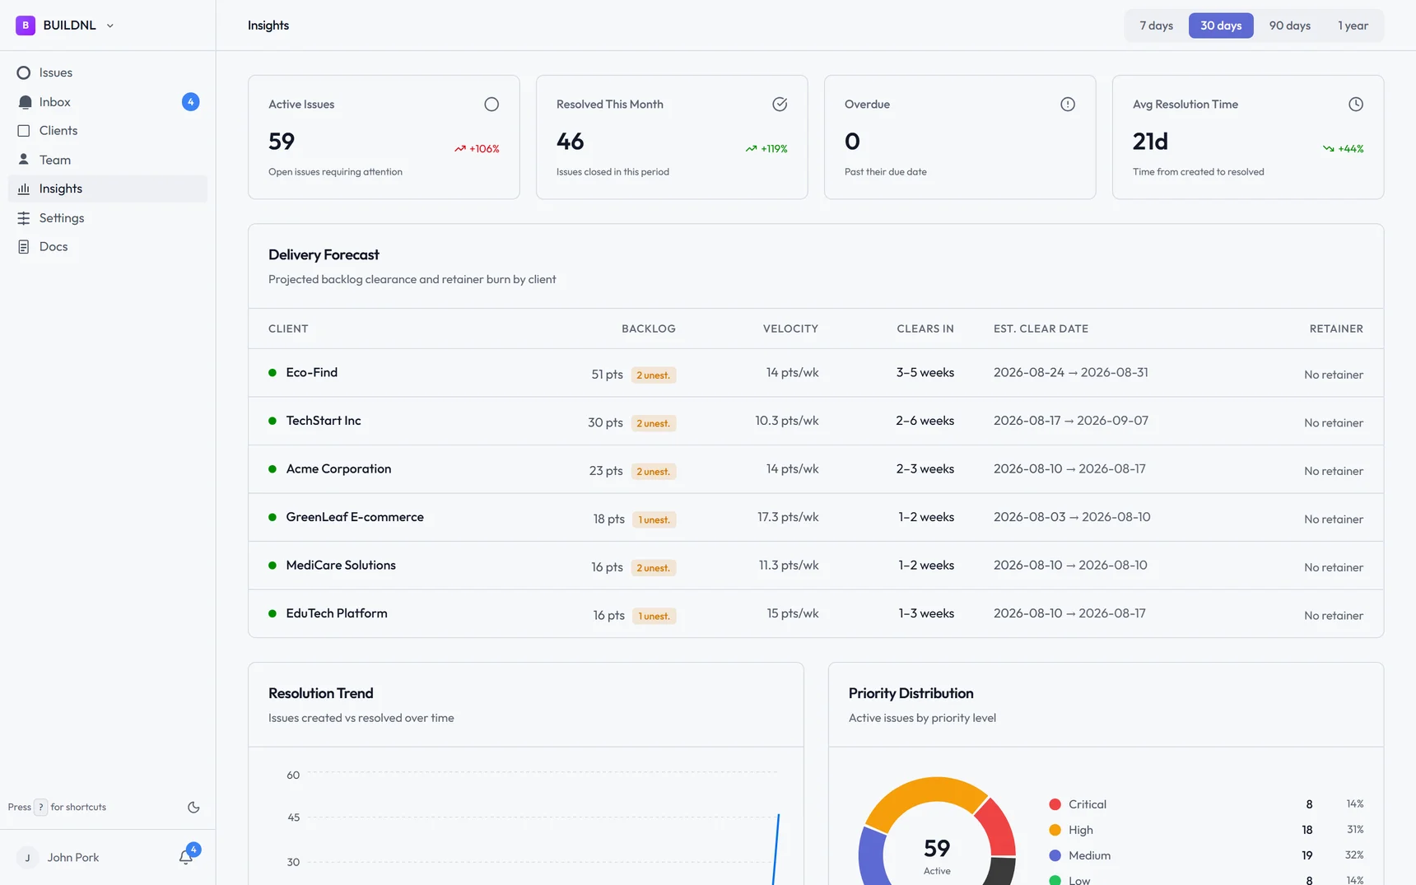The height and width of the screenshot is (885, 1416).
Task: Click the Avg Resolution Time clock icon
Action: pyautogui.click(x=1356, y=105)
